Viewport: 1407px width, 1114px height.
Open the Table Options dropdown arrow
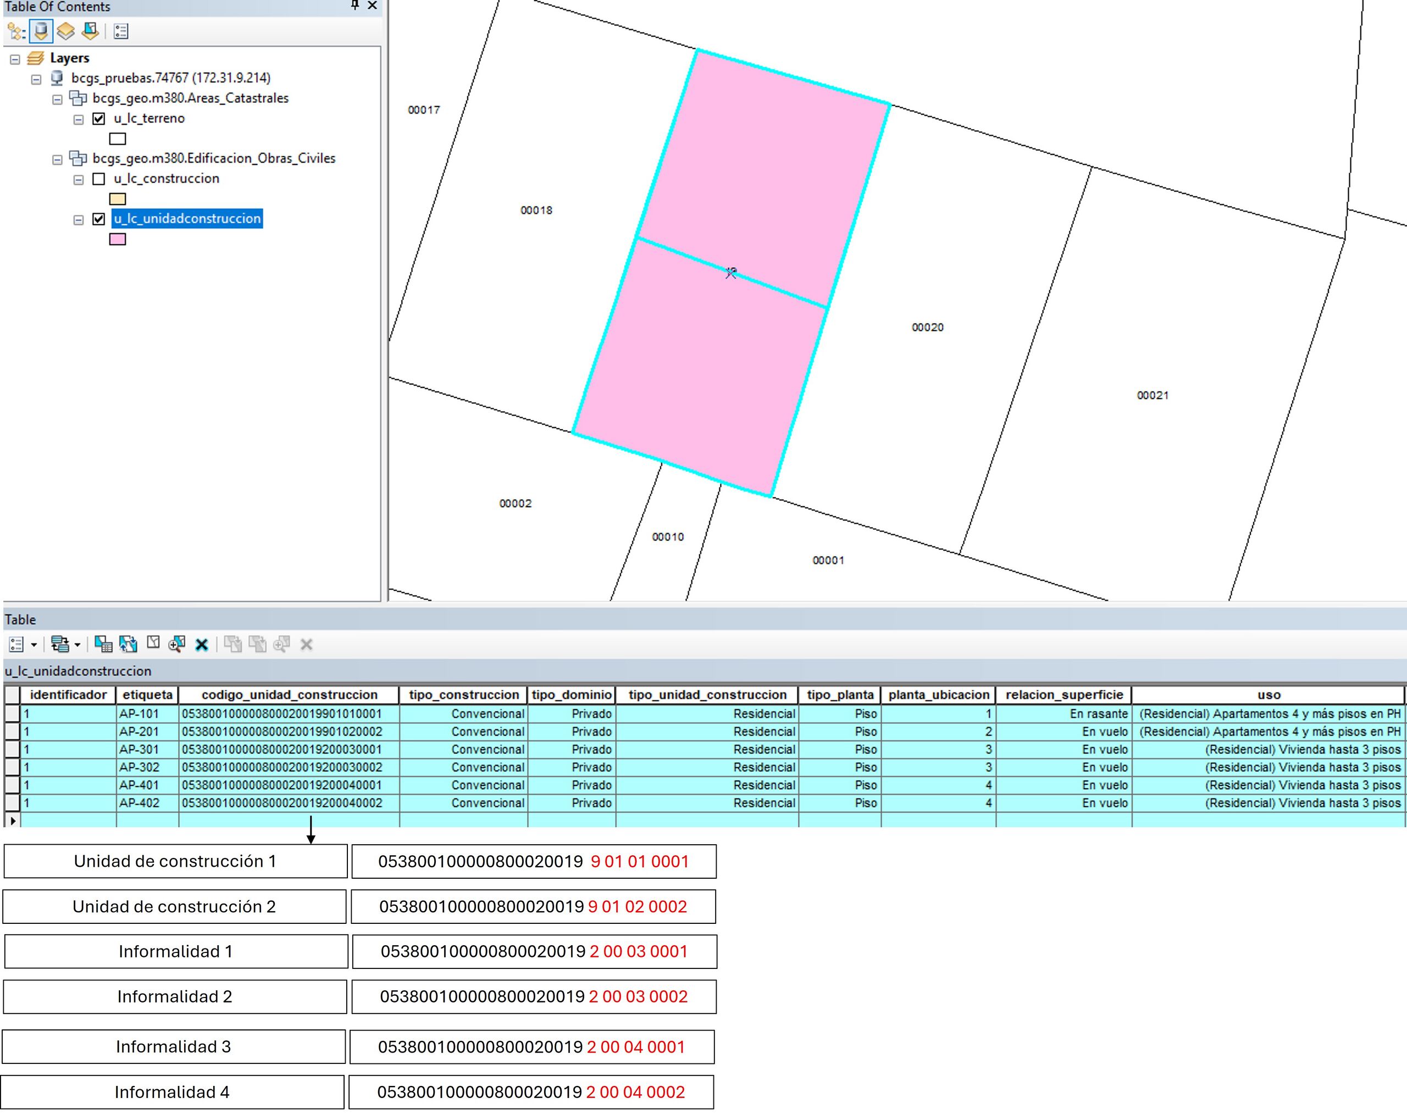[34, 645]
